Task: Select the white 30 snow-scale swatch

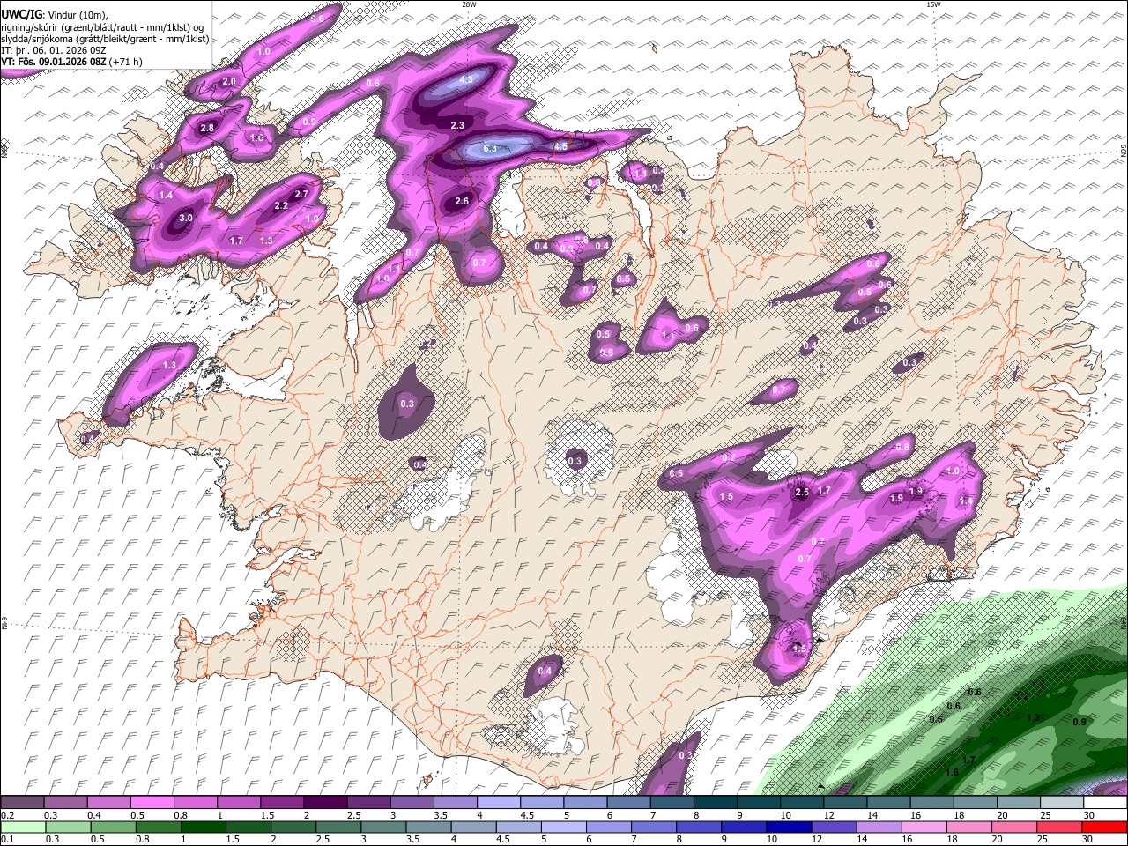Action: (x=1106, y=803)
